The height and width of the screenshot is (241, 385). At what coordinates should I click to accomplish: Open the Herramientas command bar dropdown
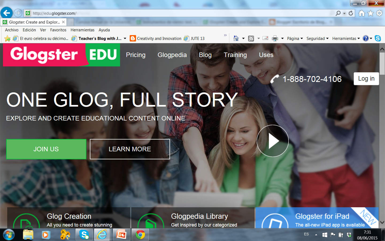point(346,39)
